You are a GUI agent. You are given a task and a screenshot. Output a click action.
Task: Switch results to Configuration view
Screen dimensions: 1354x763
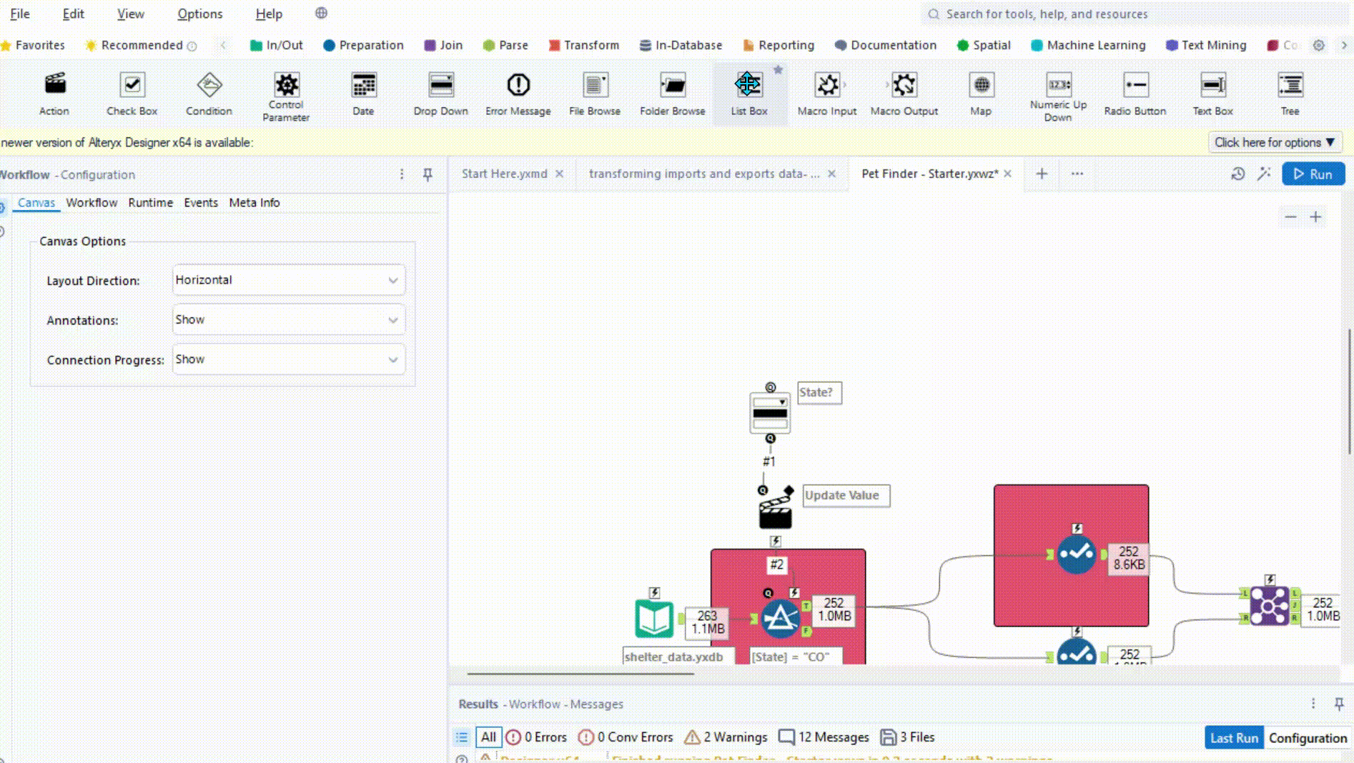pyautogui.click(x=1308, y=738)
